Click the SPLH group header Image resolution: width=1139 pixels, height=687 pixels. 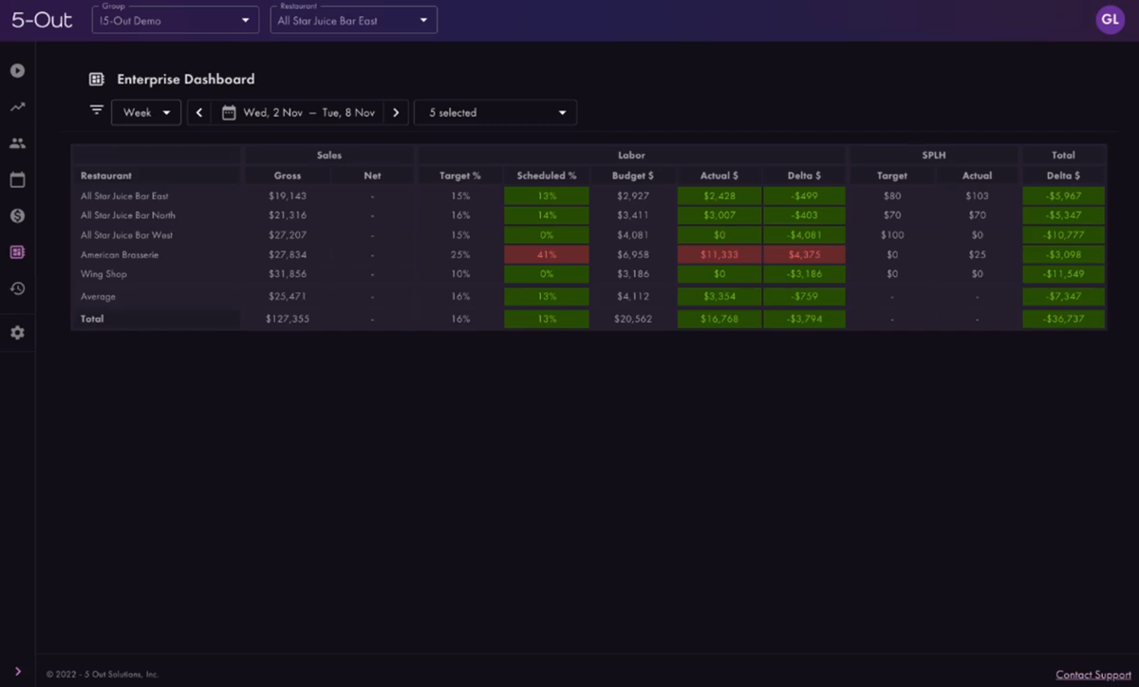click(934, 155)
